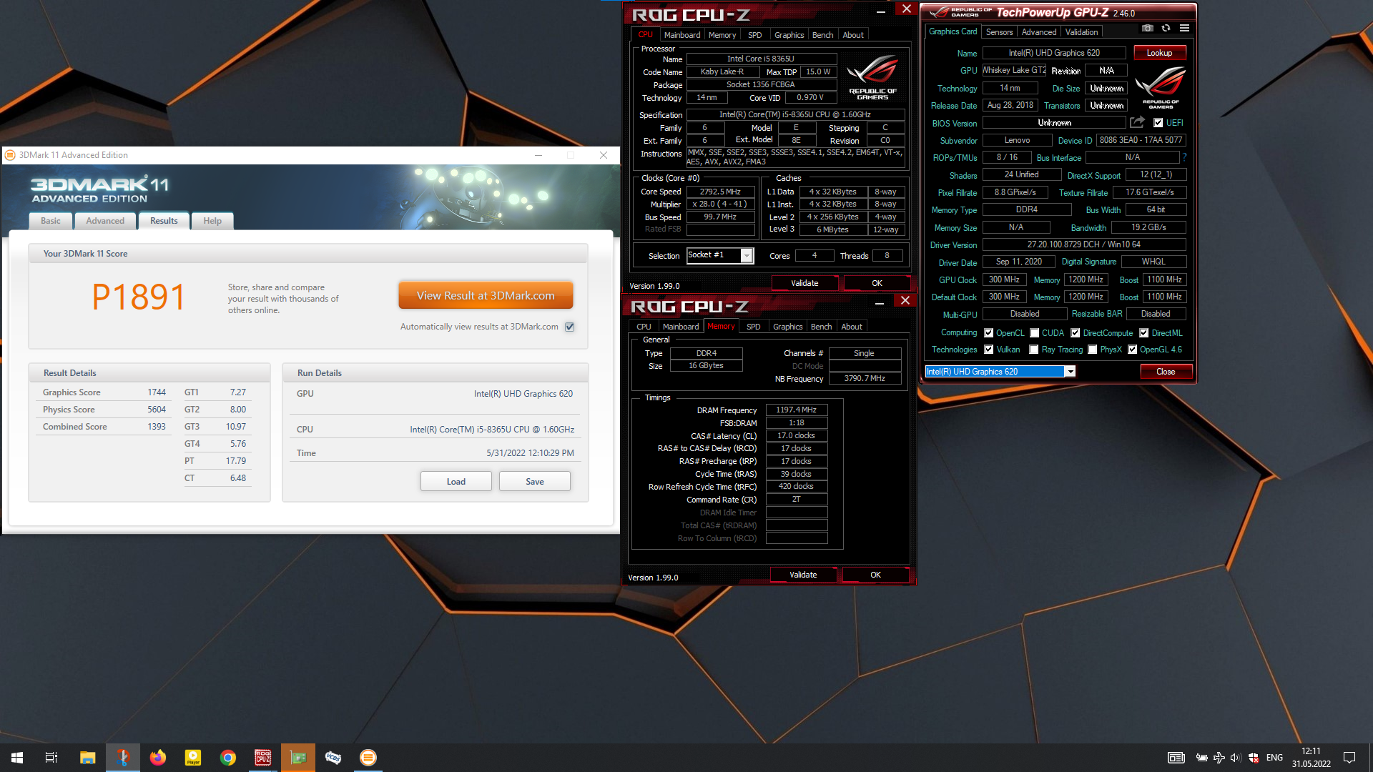Toggle the Vulkan checkbox
The height and width of the screenshot is (772, 1373).
(988, 350)
